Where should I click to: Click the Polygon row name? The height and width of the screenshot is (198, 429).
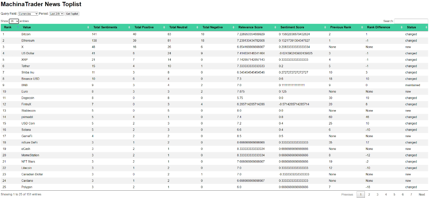(27, 187)
